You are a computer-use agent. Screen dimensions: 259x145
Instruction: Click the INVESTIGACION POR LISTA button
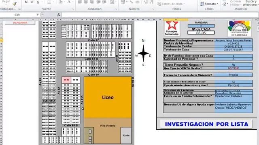tap(206, 124)
